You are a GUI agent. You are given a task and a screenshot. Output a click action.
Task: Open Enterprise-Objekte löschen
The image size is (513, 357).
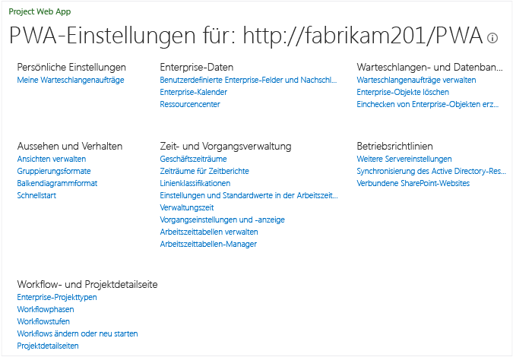point(403,92)
